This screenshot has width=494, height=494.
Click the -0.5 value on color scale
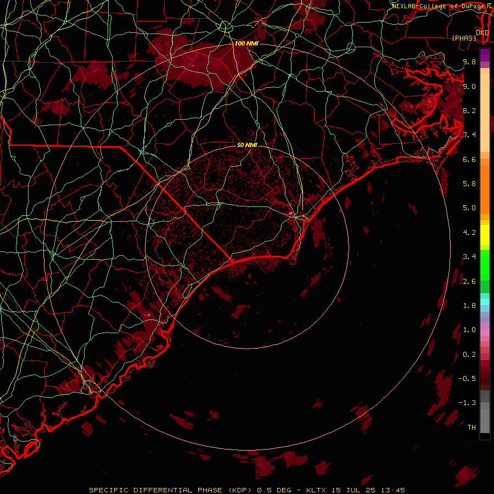[x=467, y=379]
